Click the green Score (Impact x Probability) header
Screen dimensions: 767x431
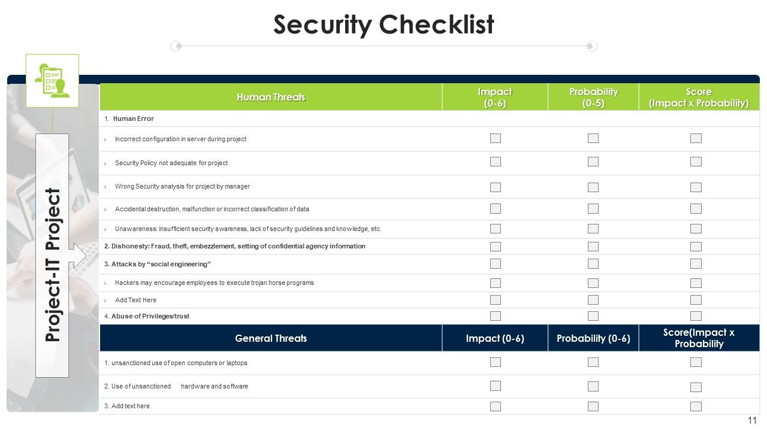click(x=699, y=97)
